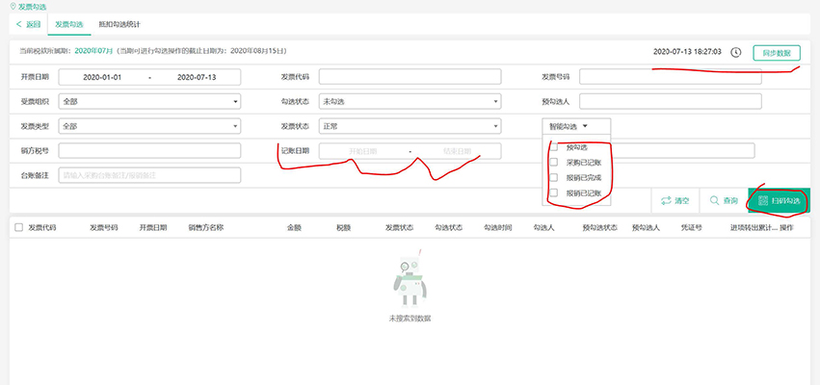Click the 金额 column header
Viewport: 820px width, 385px height.
click(x=294, y=228)
